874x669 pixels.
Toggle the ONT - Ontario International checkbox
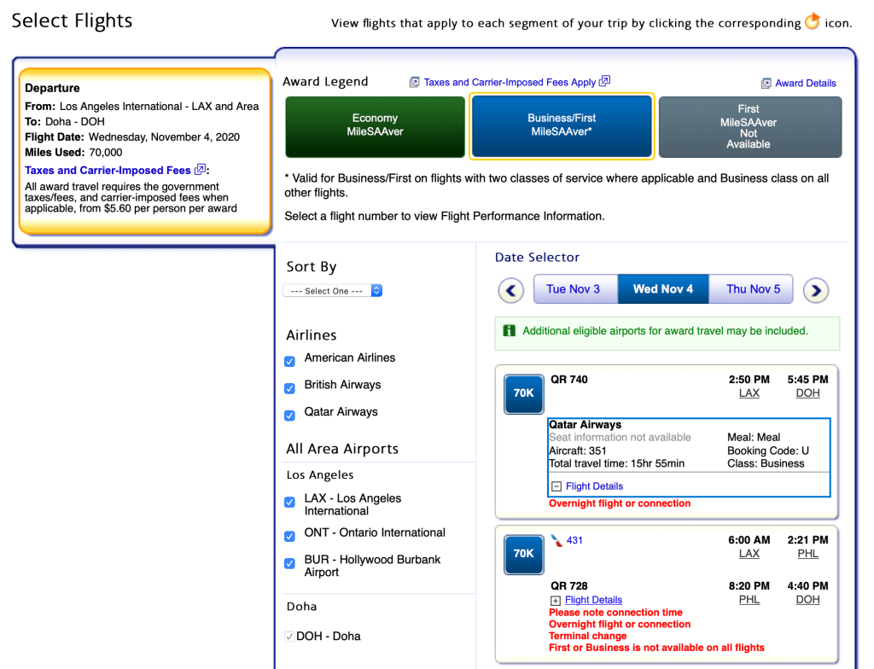[290, 536]
